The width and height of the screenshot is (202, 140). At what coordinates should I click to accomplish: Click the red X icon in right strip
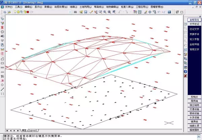186,76
